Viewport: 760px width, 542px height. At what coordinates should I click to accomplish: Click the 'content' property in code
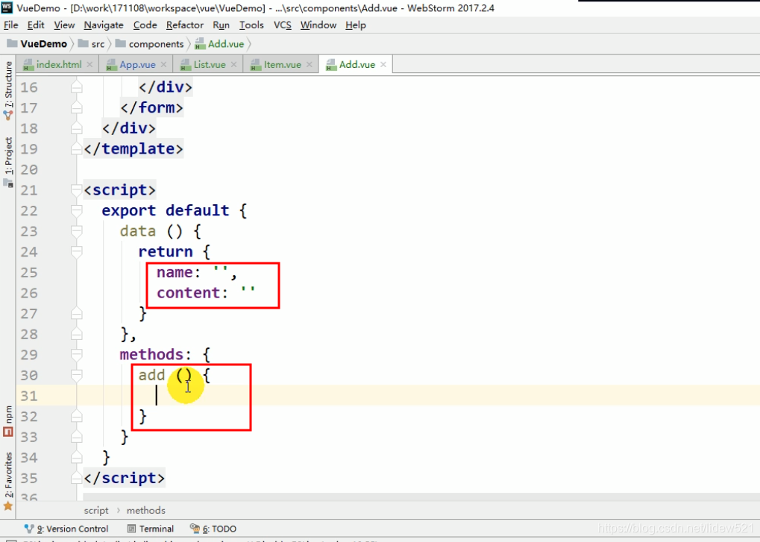(x=189, y=293)
